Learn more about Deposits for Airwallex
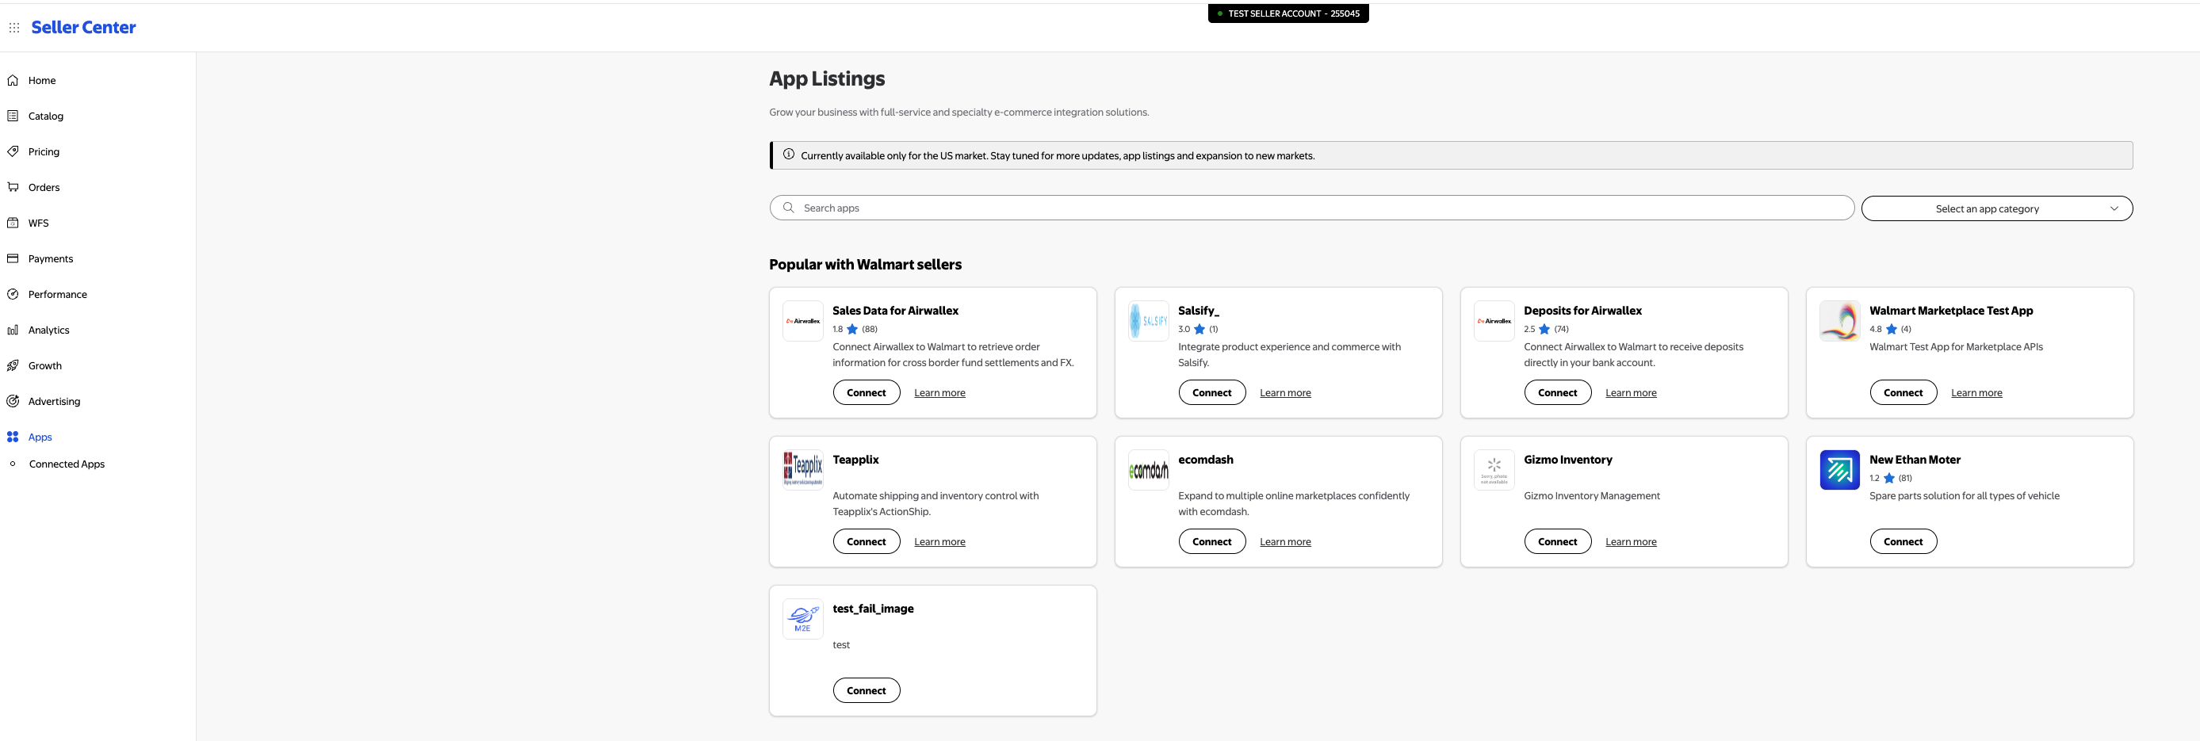The image size is (2200, 741). tap(1630, 393)
